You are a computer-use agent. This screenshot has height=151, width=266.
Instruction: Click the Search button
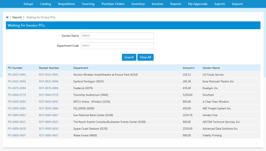click(x=129, y=57)
